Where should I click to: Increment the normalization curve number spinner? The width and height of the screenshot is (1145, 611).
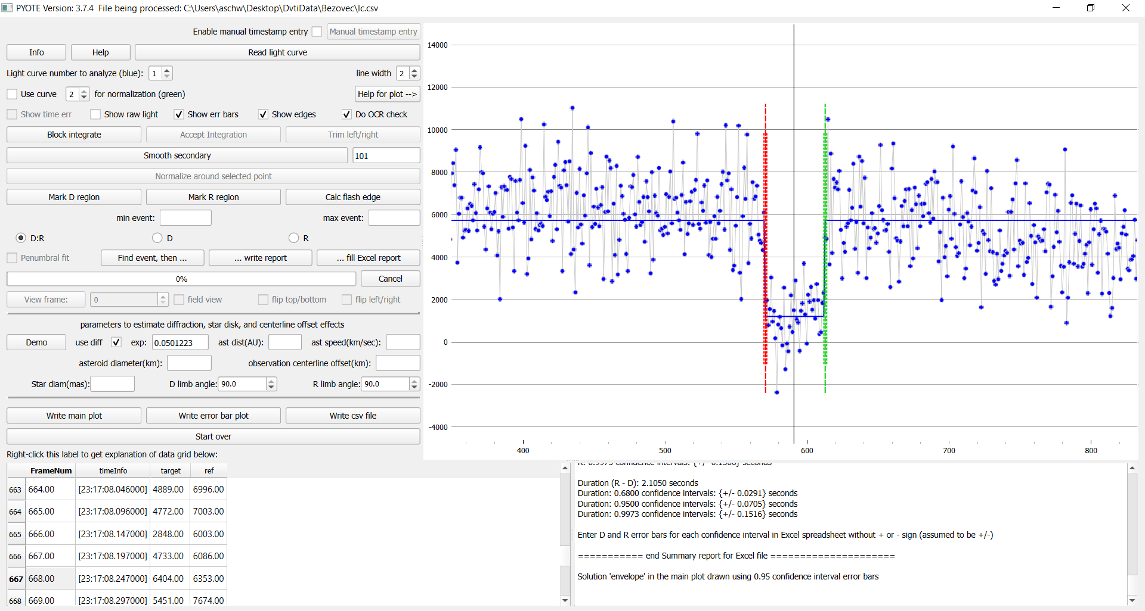tap(84, 91)
